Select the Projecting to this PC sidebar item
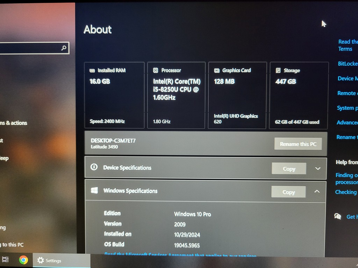The height and width of the screenshot is (268, 358). click(x=12, y=245)
